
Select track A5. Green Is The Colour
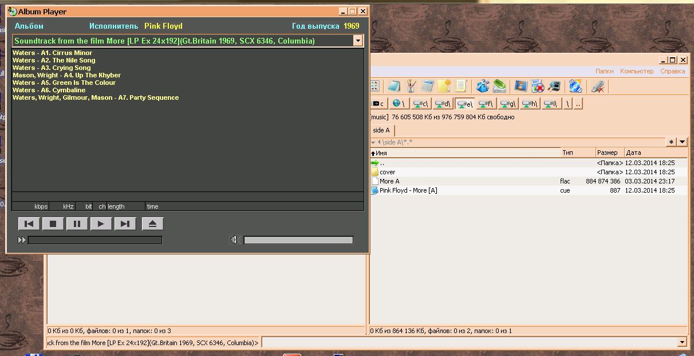[x=64, y=83]
